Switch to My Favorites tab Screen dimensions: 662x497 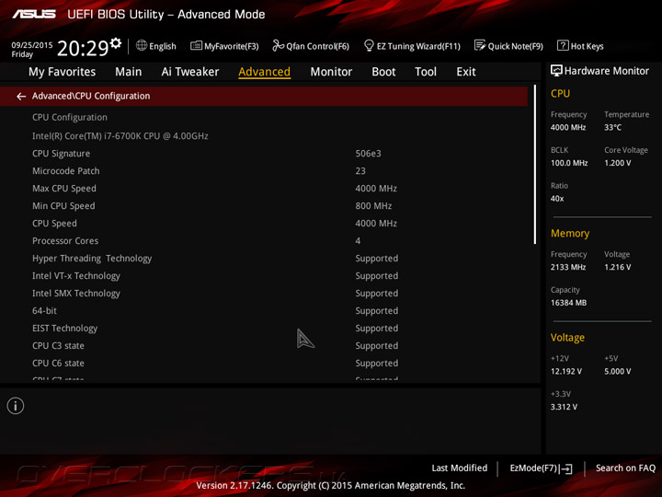[x=63, y=72]
